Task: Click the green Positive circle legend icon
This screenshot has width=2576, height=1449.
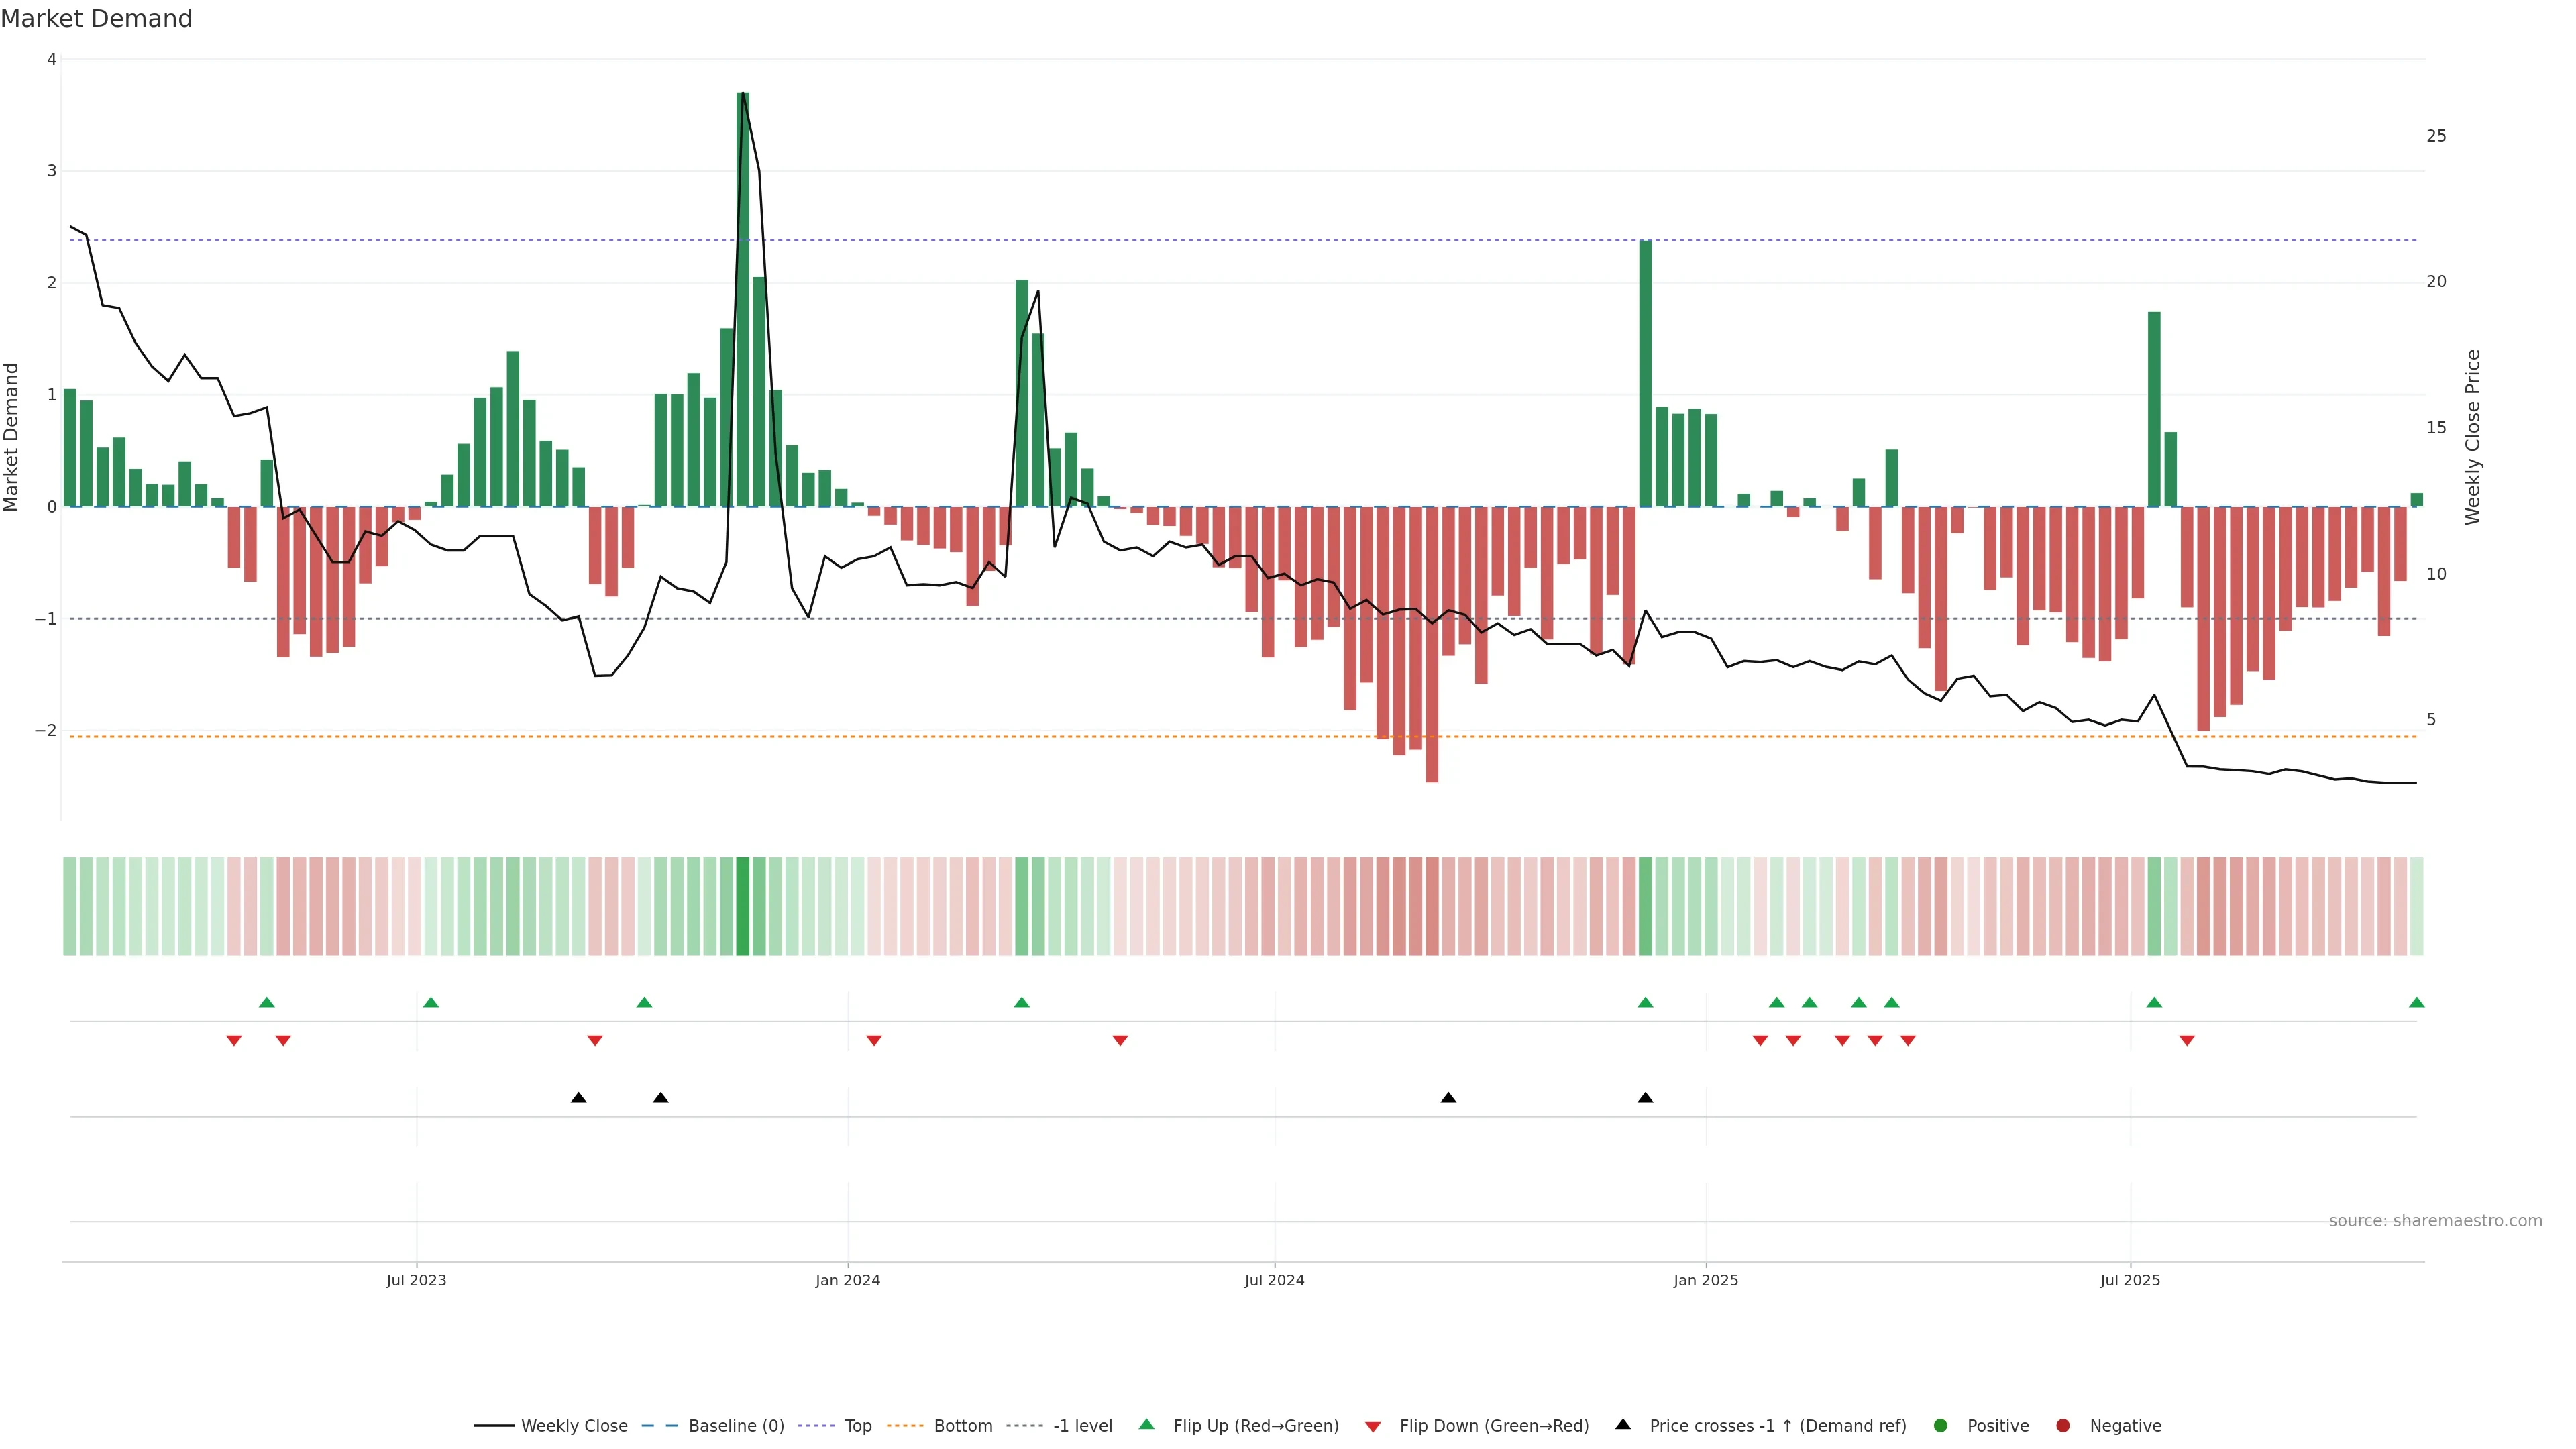Action: (x=1940, y=1425)
